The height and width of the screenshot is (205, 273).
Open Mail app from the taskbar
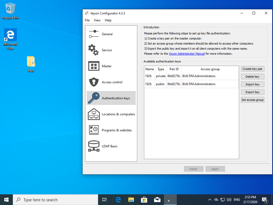click(157, 200)
